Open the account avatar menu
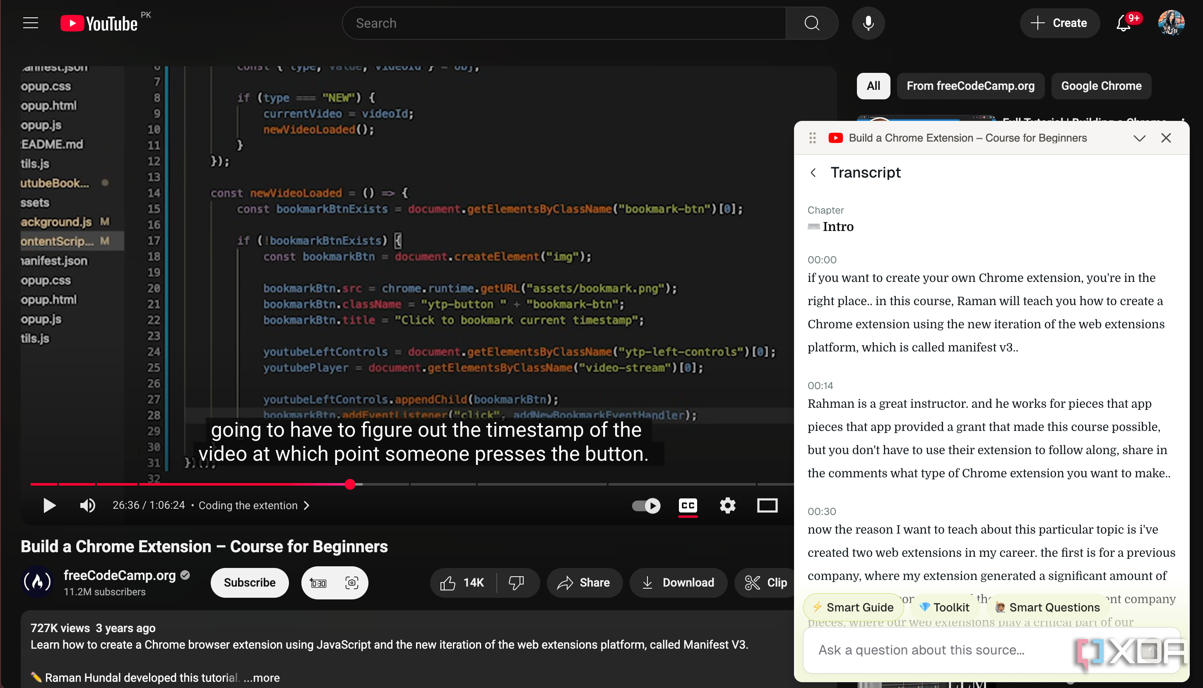Image resolution: width=1203 pixels, height=688 pixels. (1171, 23)
